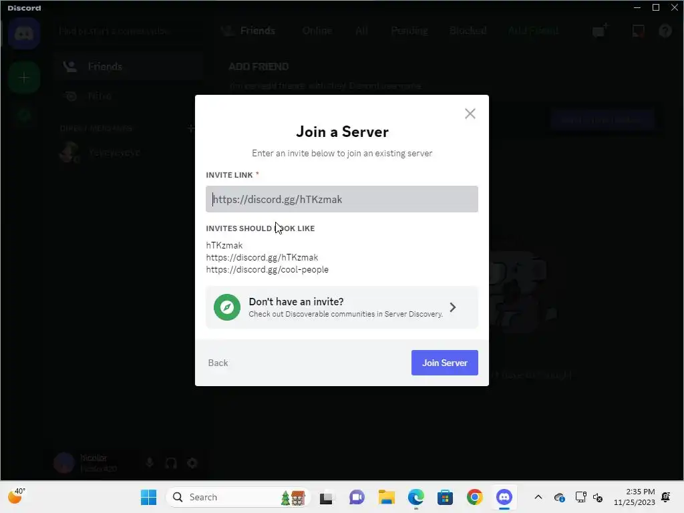Image resolution: width=684 pixels, height=513 pixels.
Task: Click the user avatar in bottom panel
Action: coord(64,463)
